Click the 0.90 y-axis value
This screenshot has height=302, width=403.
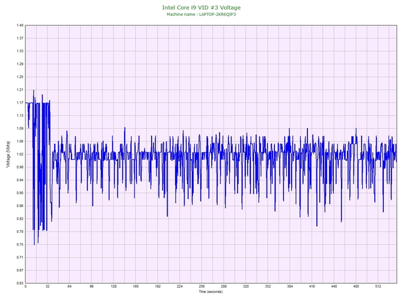(x=20, y=193)
